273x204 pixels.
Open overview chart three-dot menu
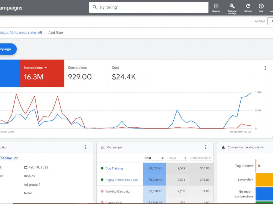pos(265,68)
